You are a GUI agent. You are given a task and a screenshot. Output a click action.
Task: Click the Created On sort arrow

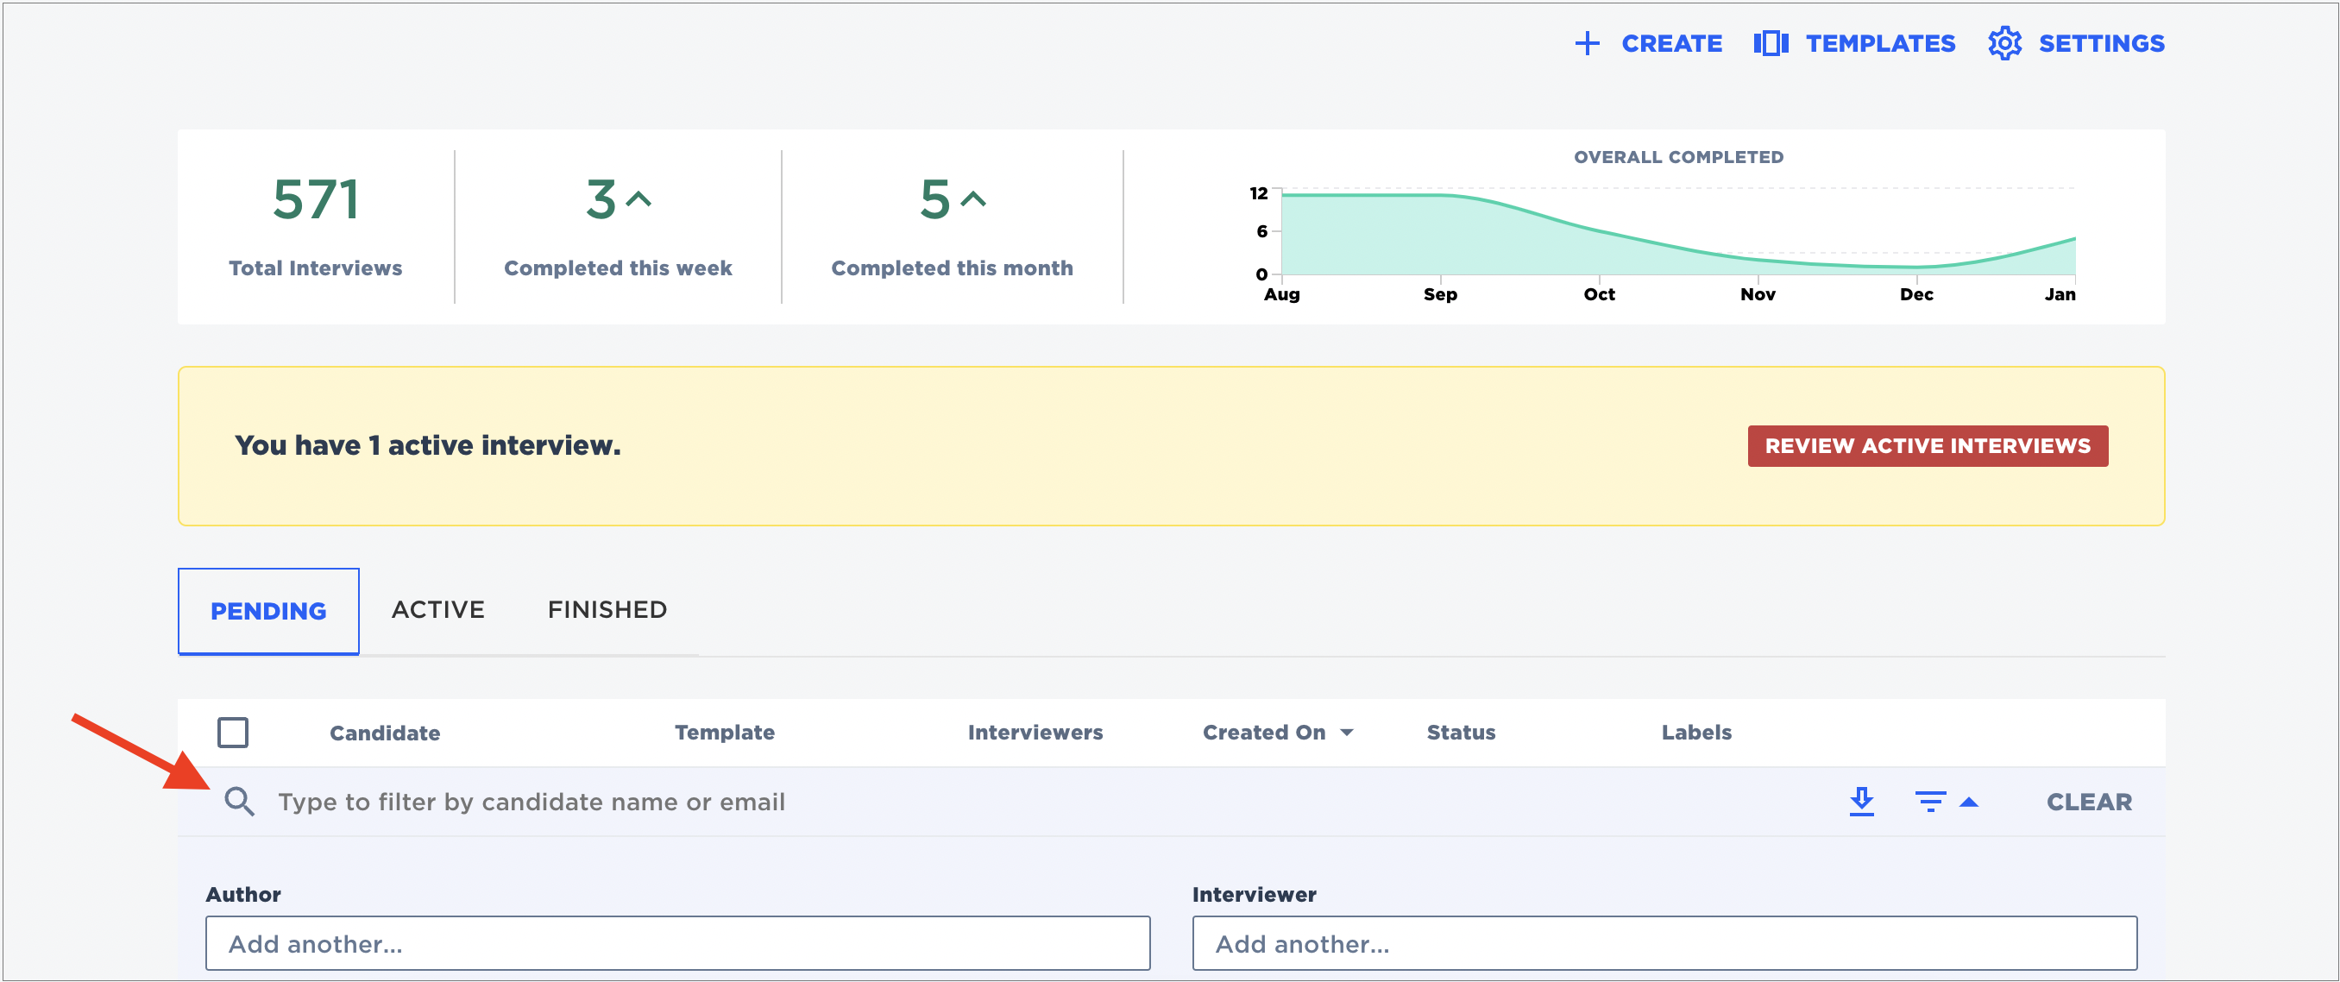tap(1347, 733)
